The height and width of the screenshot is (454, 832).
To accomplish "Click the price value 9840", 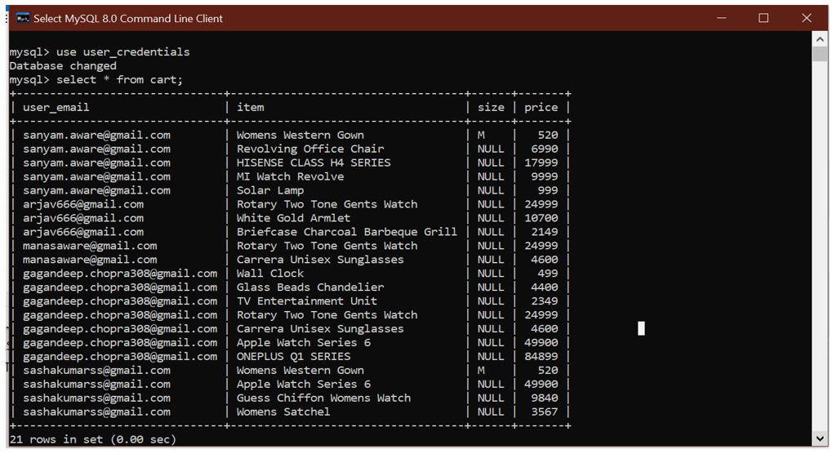I will pos(545,398).
